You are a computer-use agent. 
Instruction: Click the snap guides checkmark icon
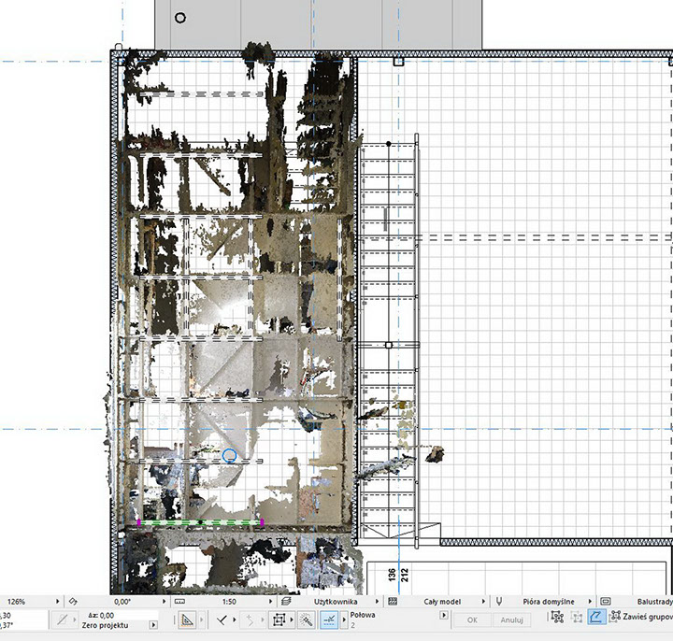[222, 620]
